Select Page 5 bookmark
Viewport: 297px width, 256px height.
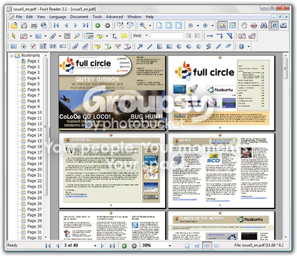[x=33, y=84]
